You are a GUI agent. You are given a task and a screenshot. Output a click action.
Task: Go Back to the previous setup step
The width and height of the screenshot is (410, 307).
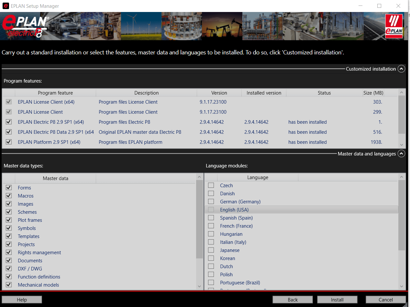(293, 300)
